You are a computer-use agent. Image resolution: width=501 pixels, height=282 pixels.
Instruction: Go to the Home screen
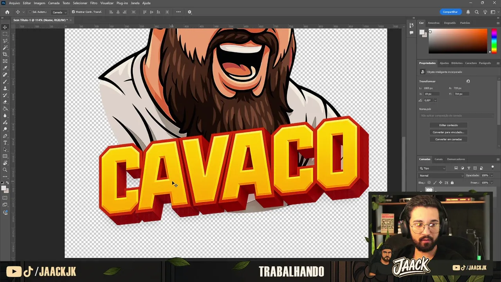pyautogui.click(x=7, y=12)
